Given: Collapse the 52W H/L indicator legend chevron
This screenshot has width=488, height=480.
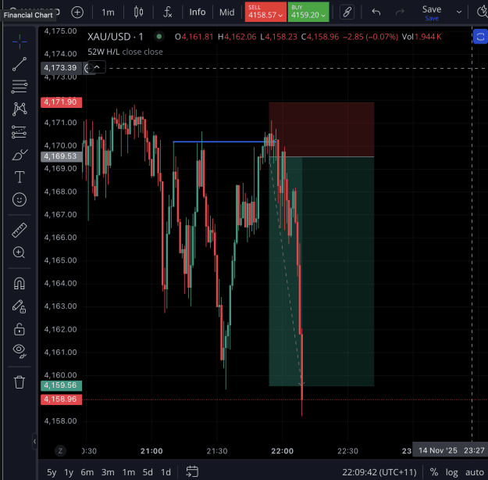Looking at the screenshot, I should click(97, 67).
